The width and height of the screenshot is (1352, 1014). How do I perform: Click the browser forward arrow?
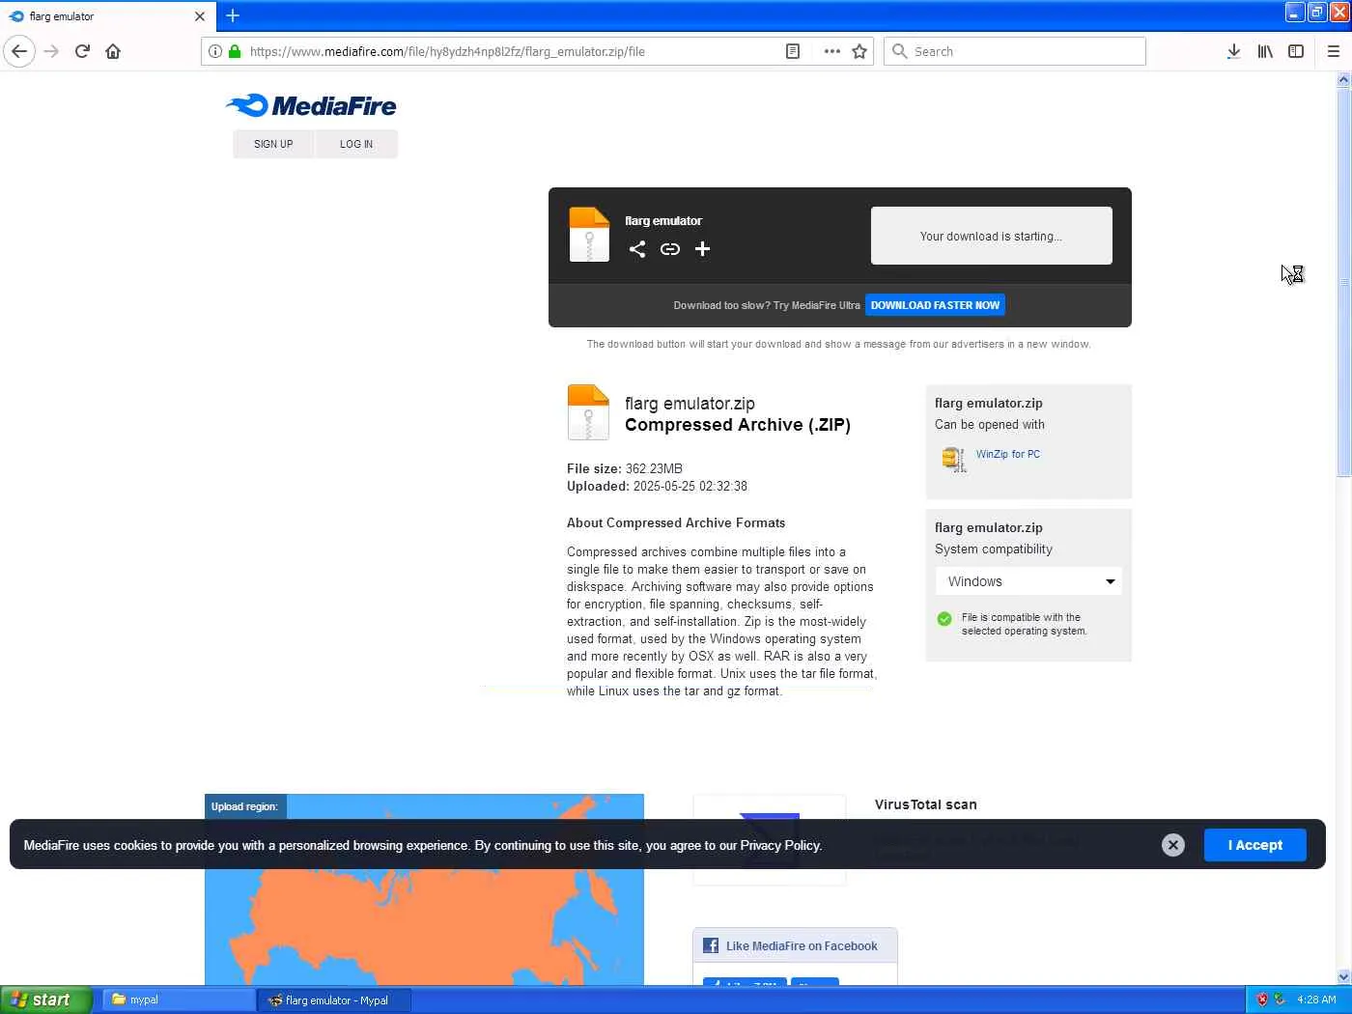51,51
